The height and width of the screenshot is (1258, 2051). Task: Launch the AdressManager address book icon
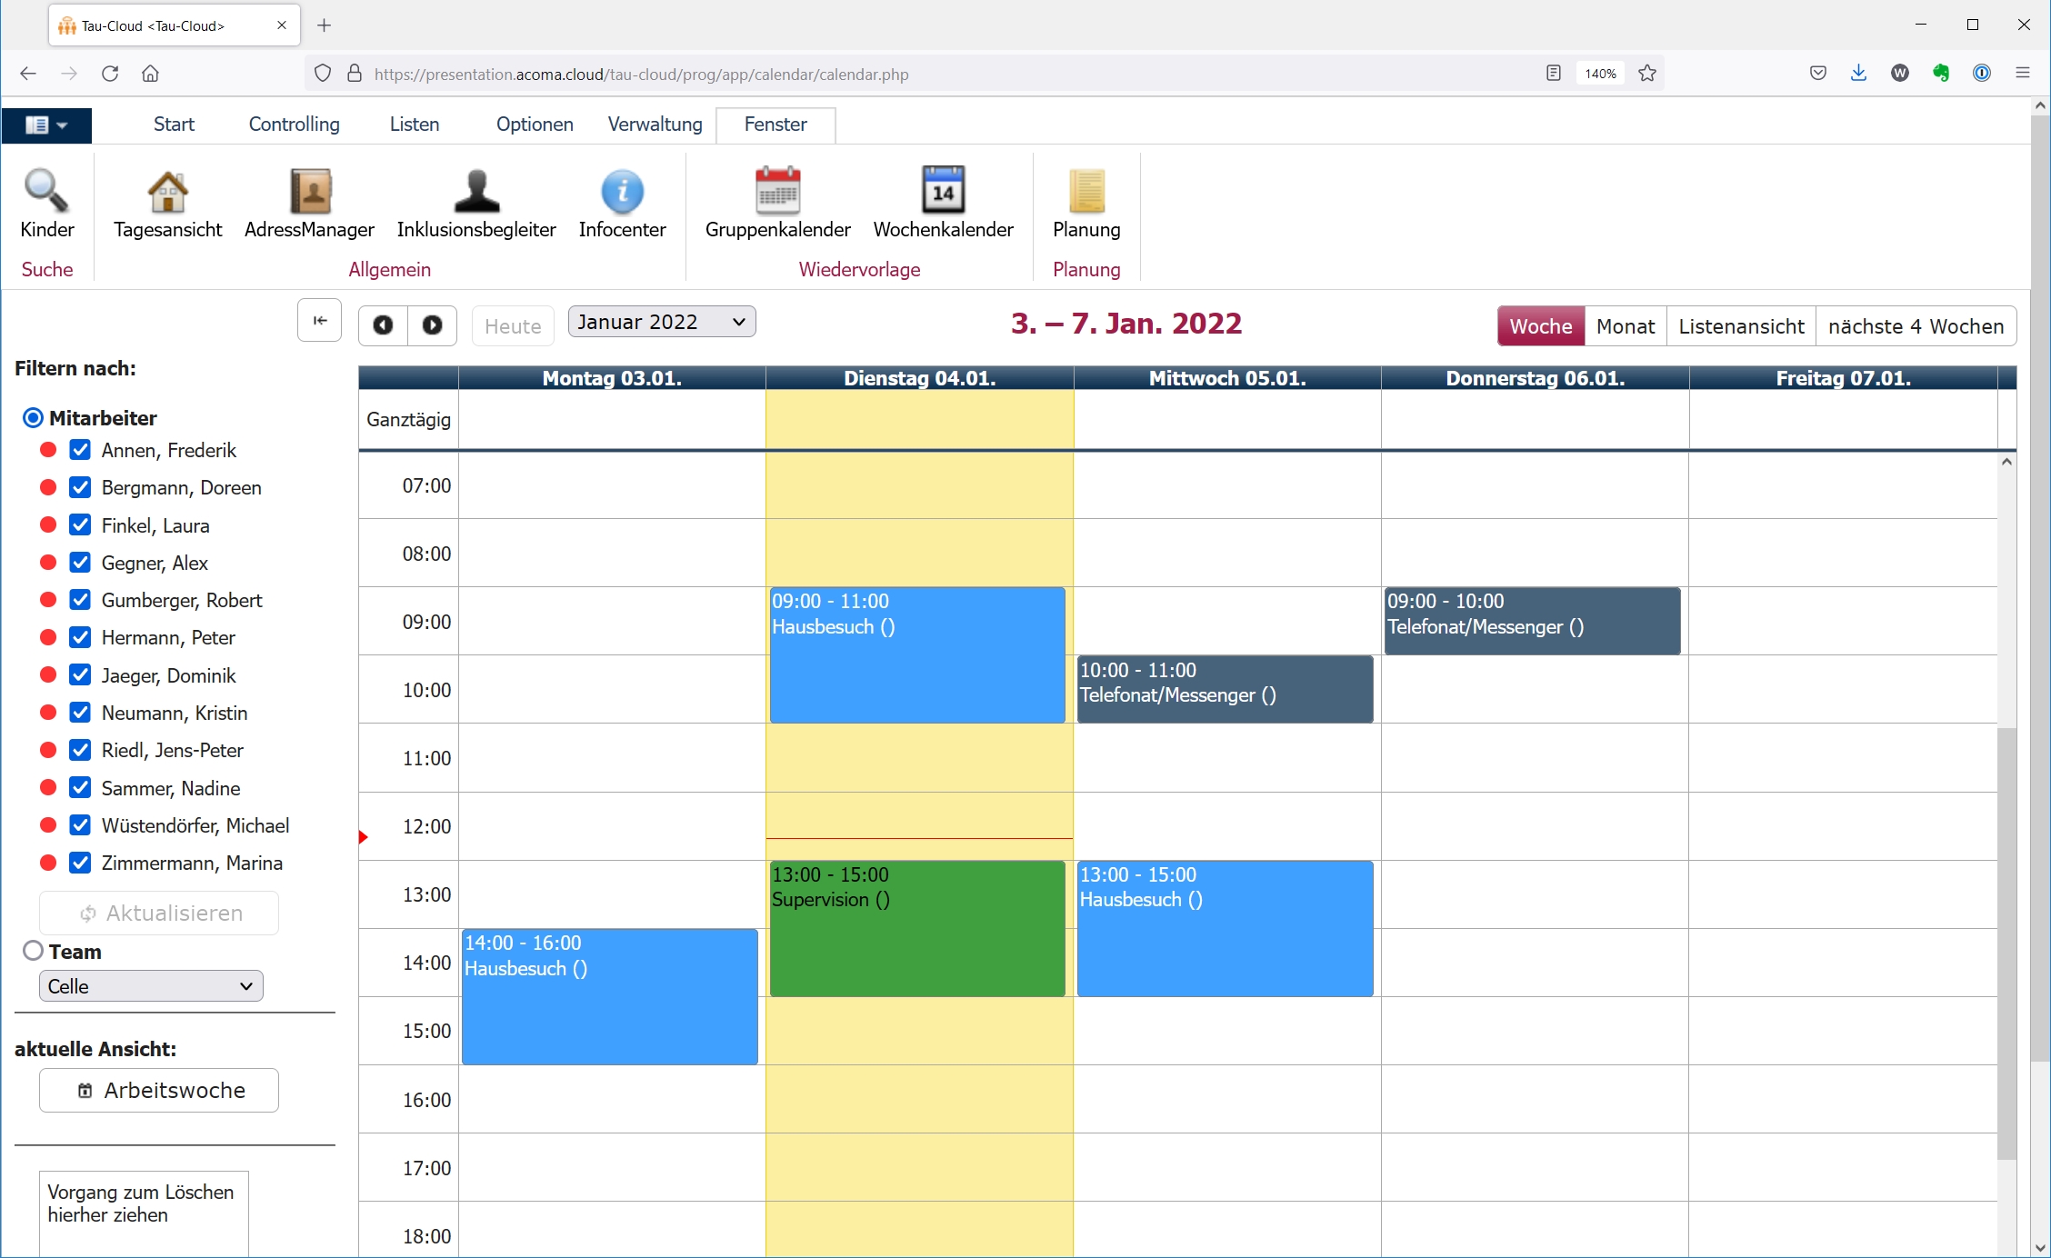coord(309,192)
